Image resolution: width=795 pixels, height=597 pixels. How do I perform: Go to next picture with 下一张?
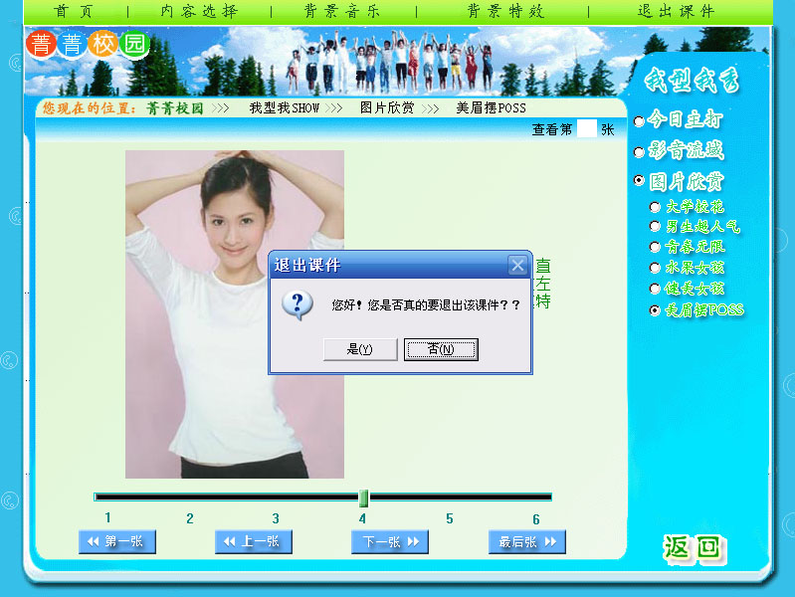tap(390, 541)
